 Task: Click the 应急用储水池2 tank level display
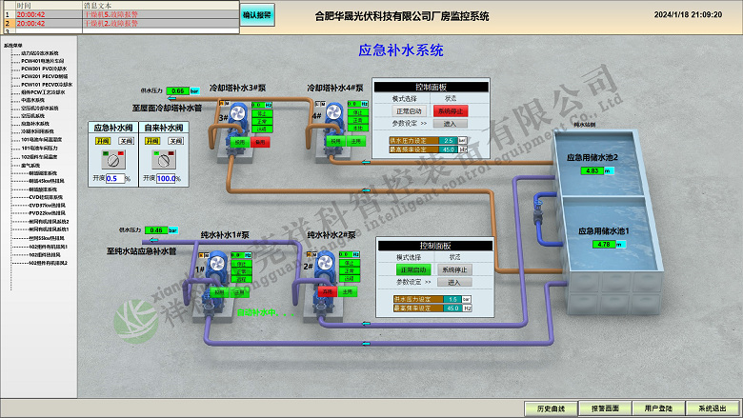[x=592, y=170]
